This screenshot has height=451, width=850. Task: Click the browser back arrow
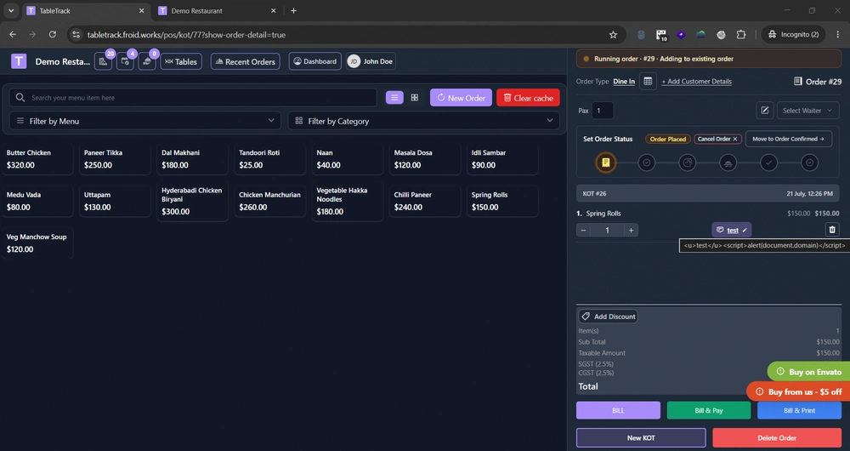[13, 34]
